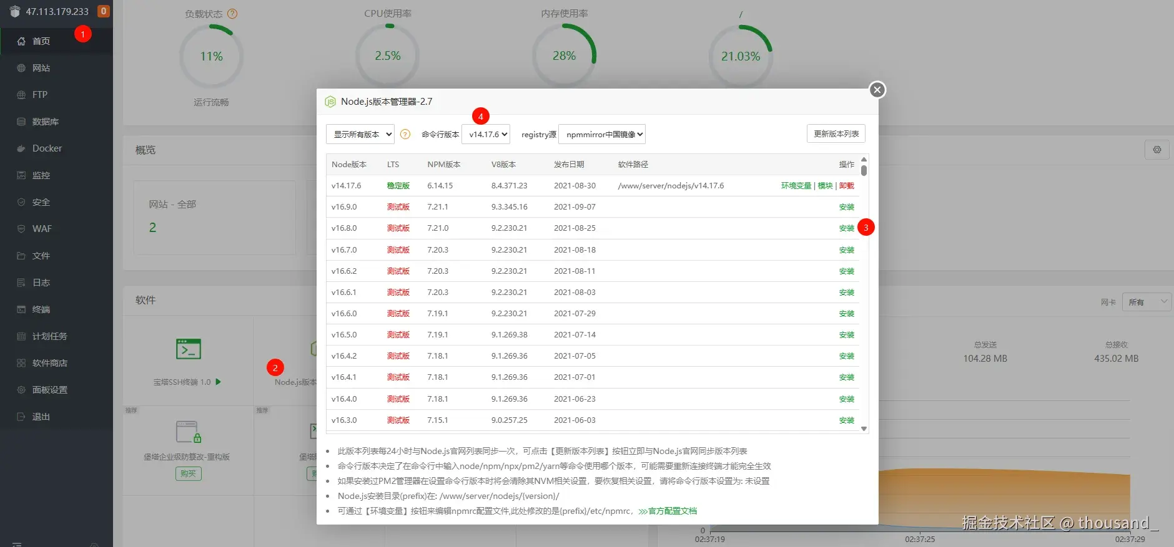Click the 购买 button under 防篡改

pos(188,474)
